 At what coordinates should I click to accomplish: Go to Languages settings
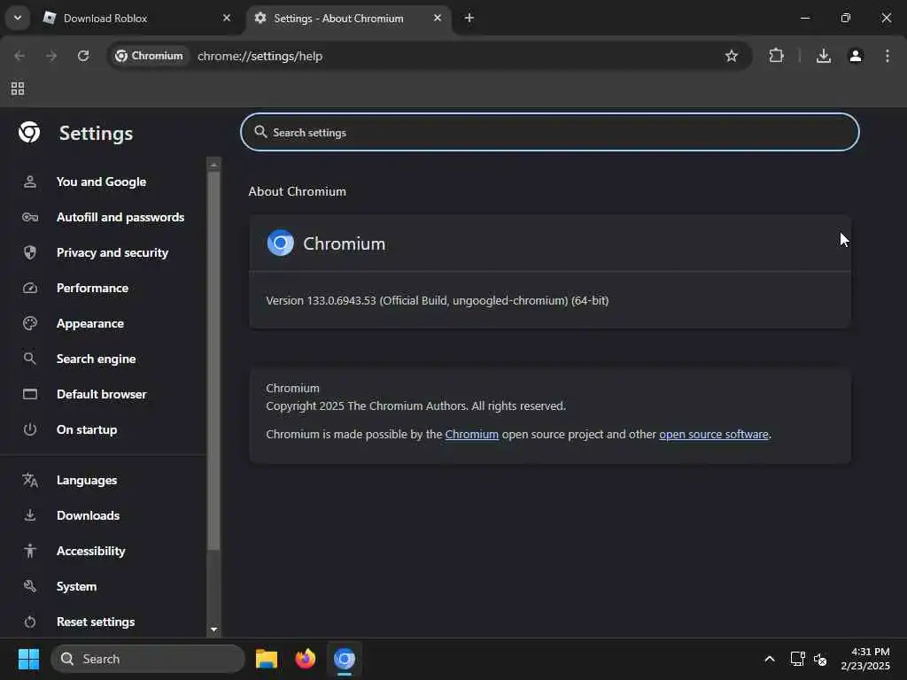coord(87,480)
